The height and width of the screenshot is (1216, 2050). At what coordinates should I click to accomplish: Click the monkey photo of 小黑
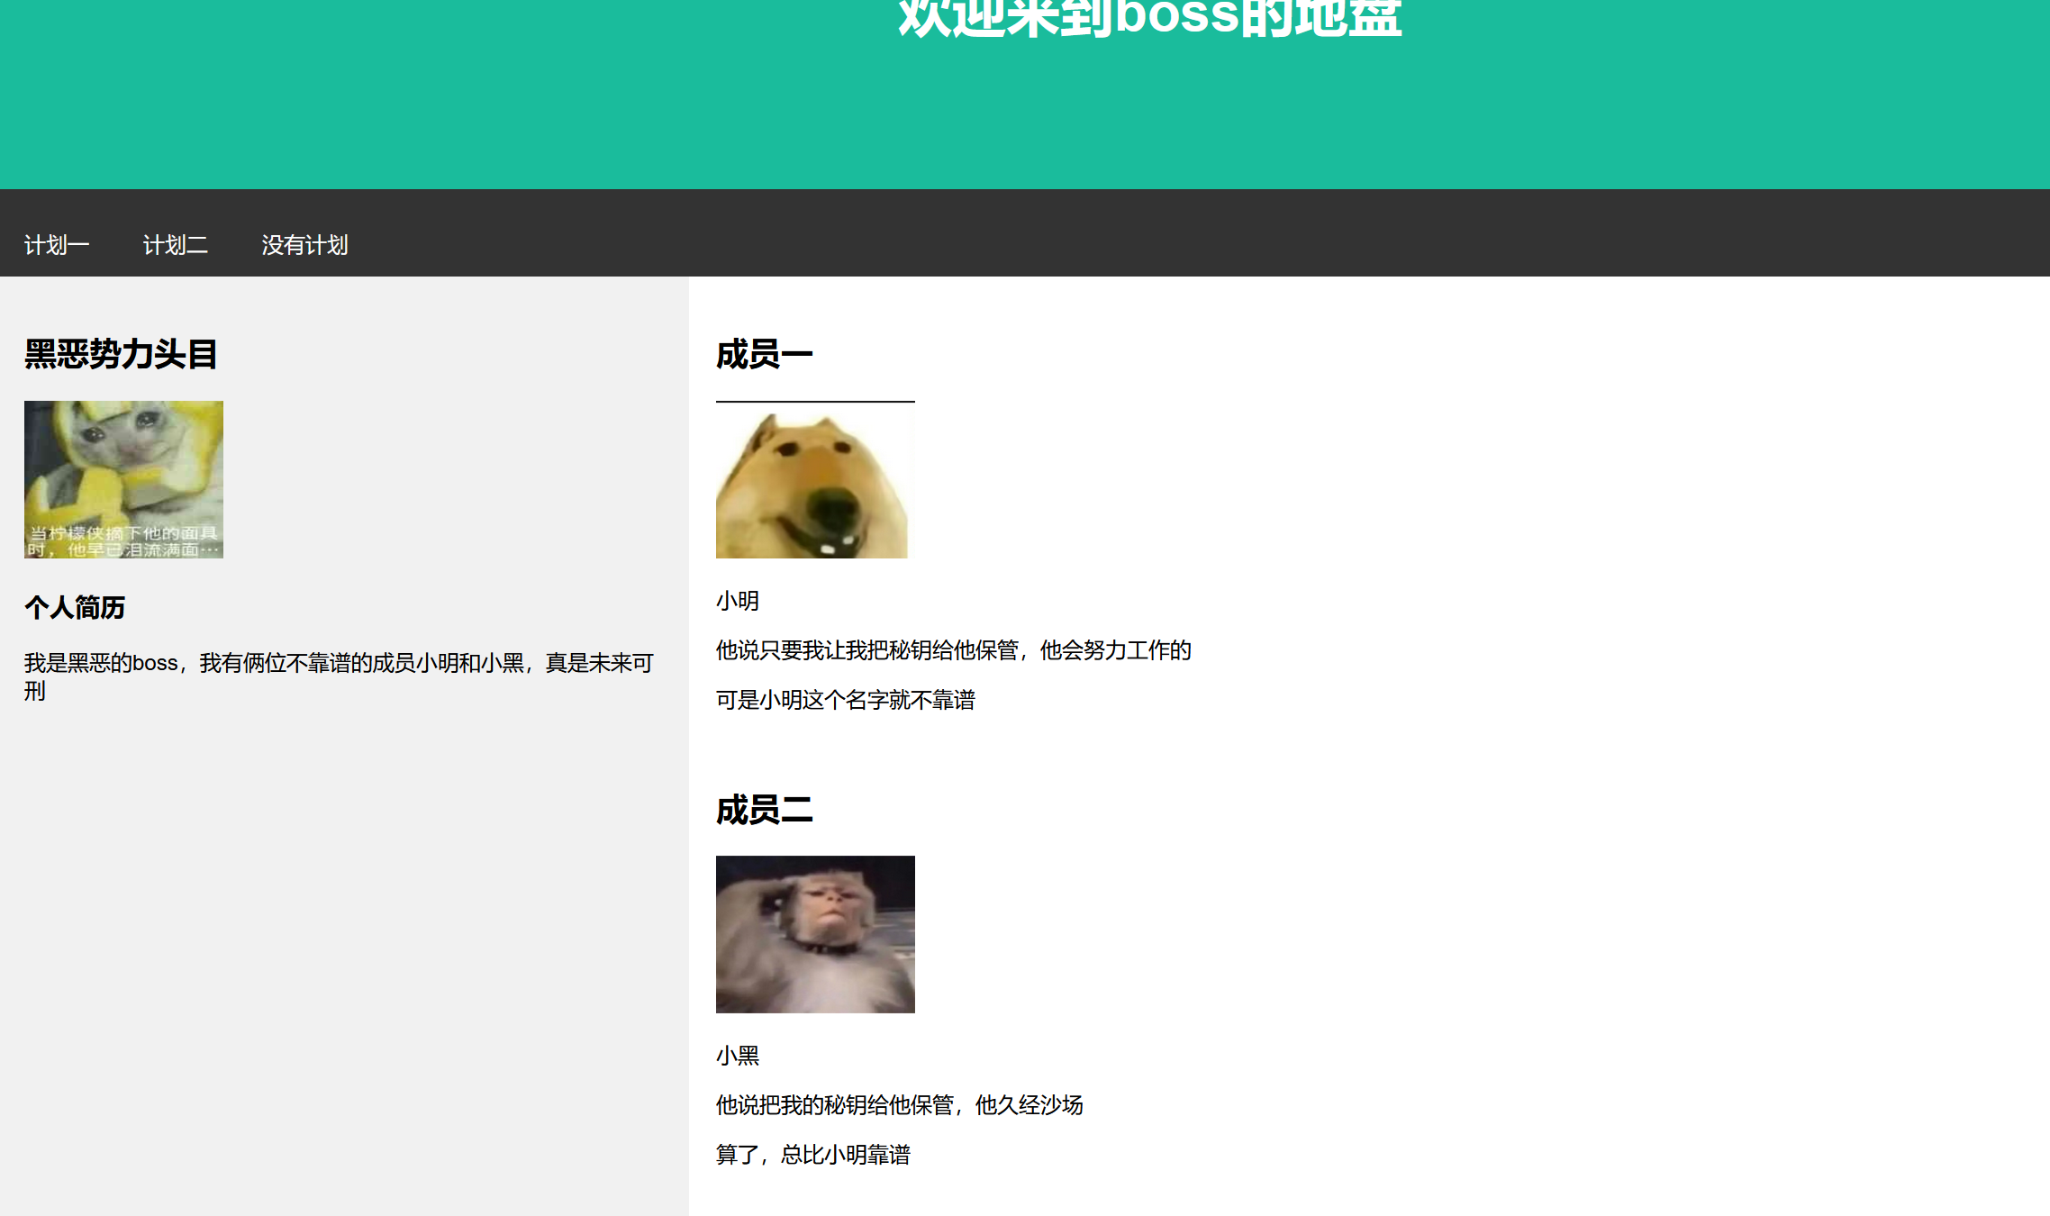tap(814, 934)
